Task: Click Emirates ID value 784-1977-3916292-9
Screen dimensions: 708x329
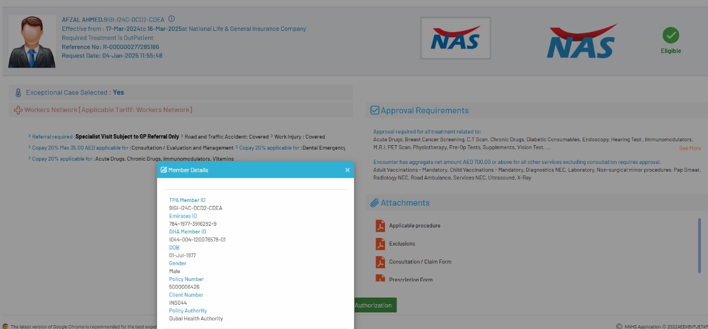Action: (193, 224)
